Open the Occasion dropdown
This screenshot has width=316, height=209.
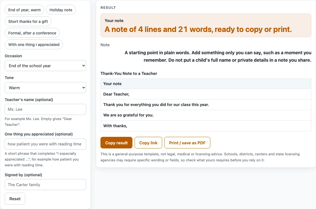point(45,66)
